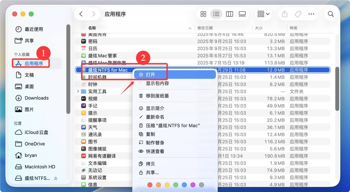Open the more actions (…) menu

pos(311,14)
